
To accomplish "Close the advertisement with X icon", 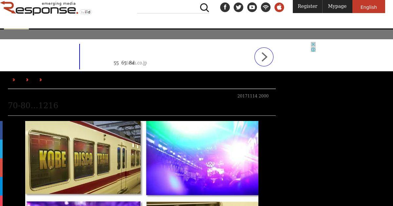I will click(x=313, y=44).
